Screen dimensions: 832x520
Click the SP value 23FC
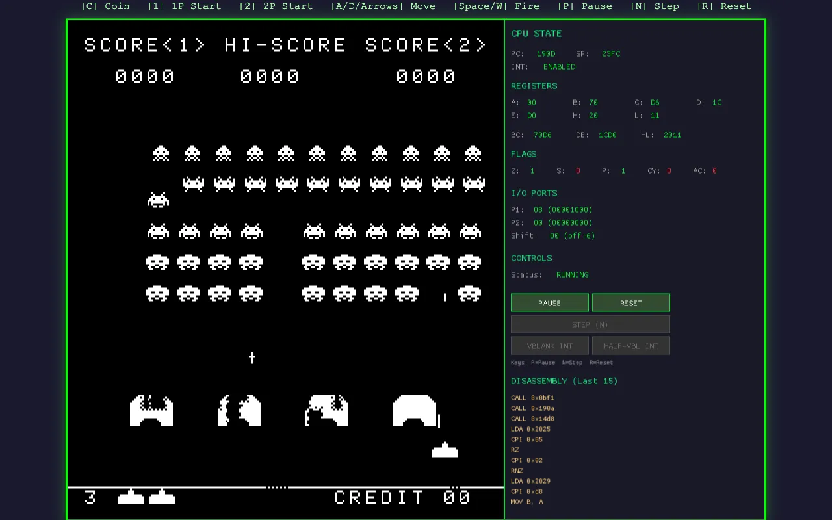click(x=611, y=53)
